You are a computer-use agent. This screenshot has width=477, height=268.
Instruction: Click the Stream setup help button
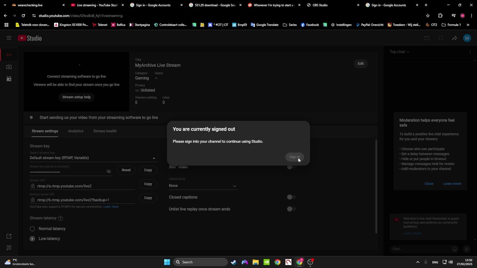tap(76, 97)
